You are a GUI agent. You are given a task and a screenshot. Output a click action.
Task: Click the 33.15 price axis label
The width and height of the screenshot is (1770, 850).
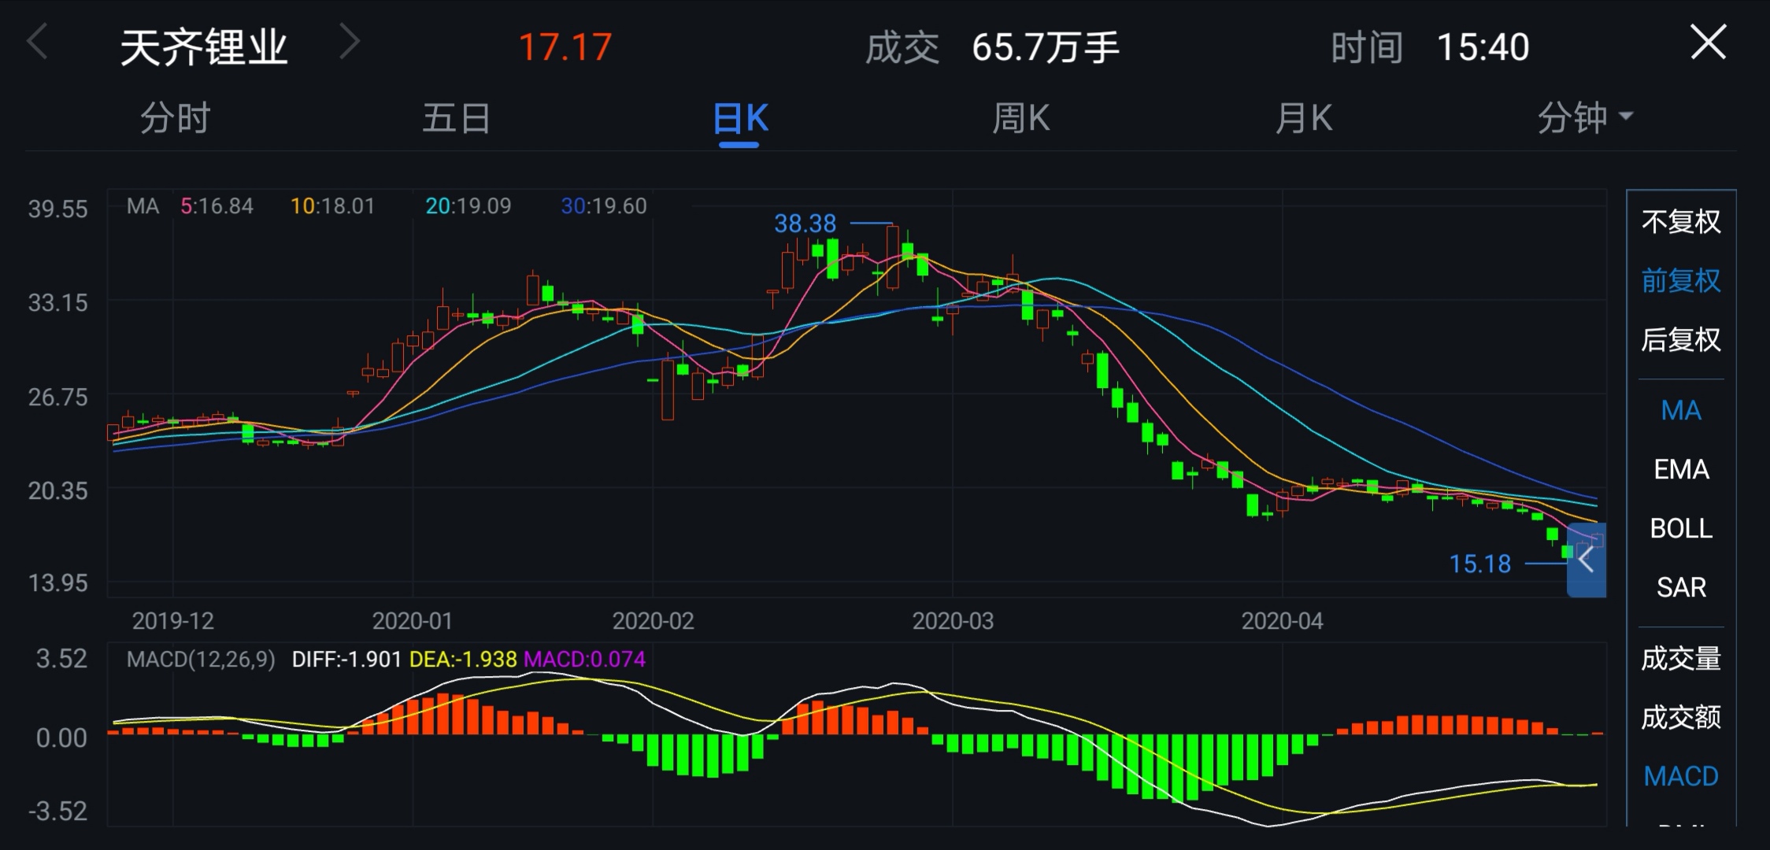pos(57,302)
